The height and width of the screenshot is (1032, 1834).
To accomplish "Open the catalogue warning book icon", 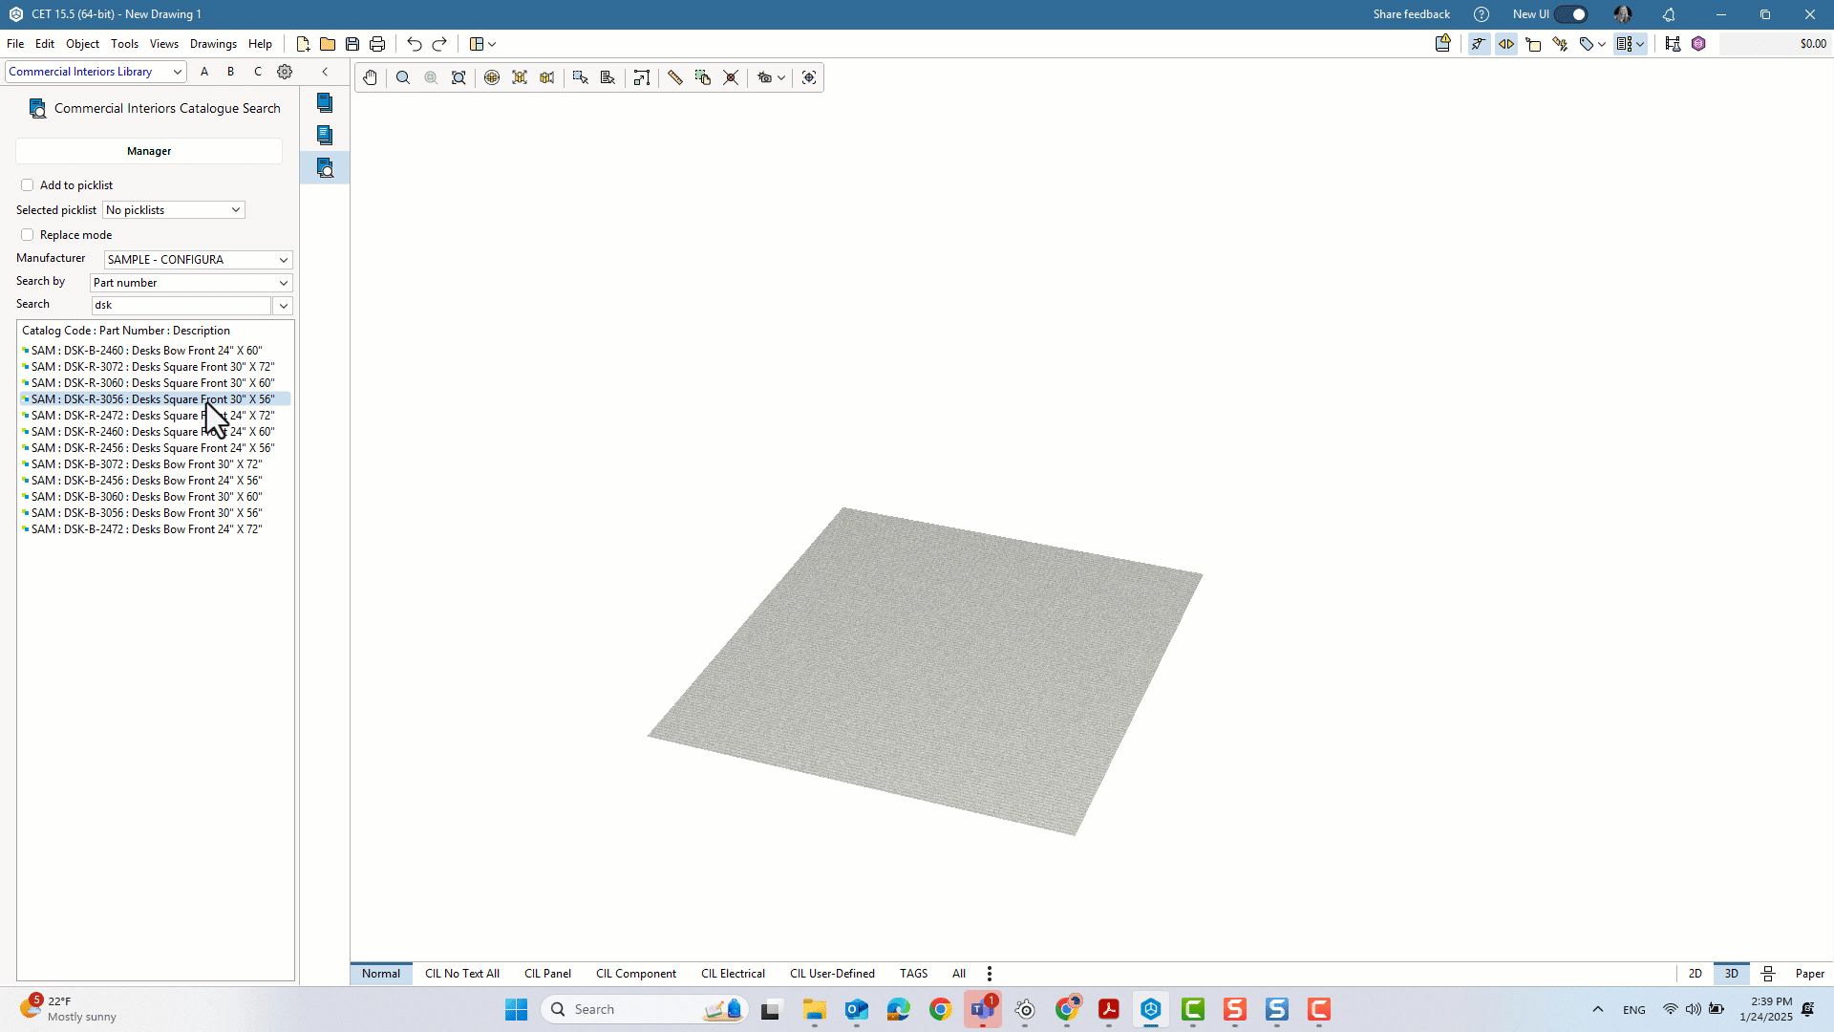I will [x=1443, y=43].
